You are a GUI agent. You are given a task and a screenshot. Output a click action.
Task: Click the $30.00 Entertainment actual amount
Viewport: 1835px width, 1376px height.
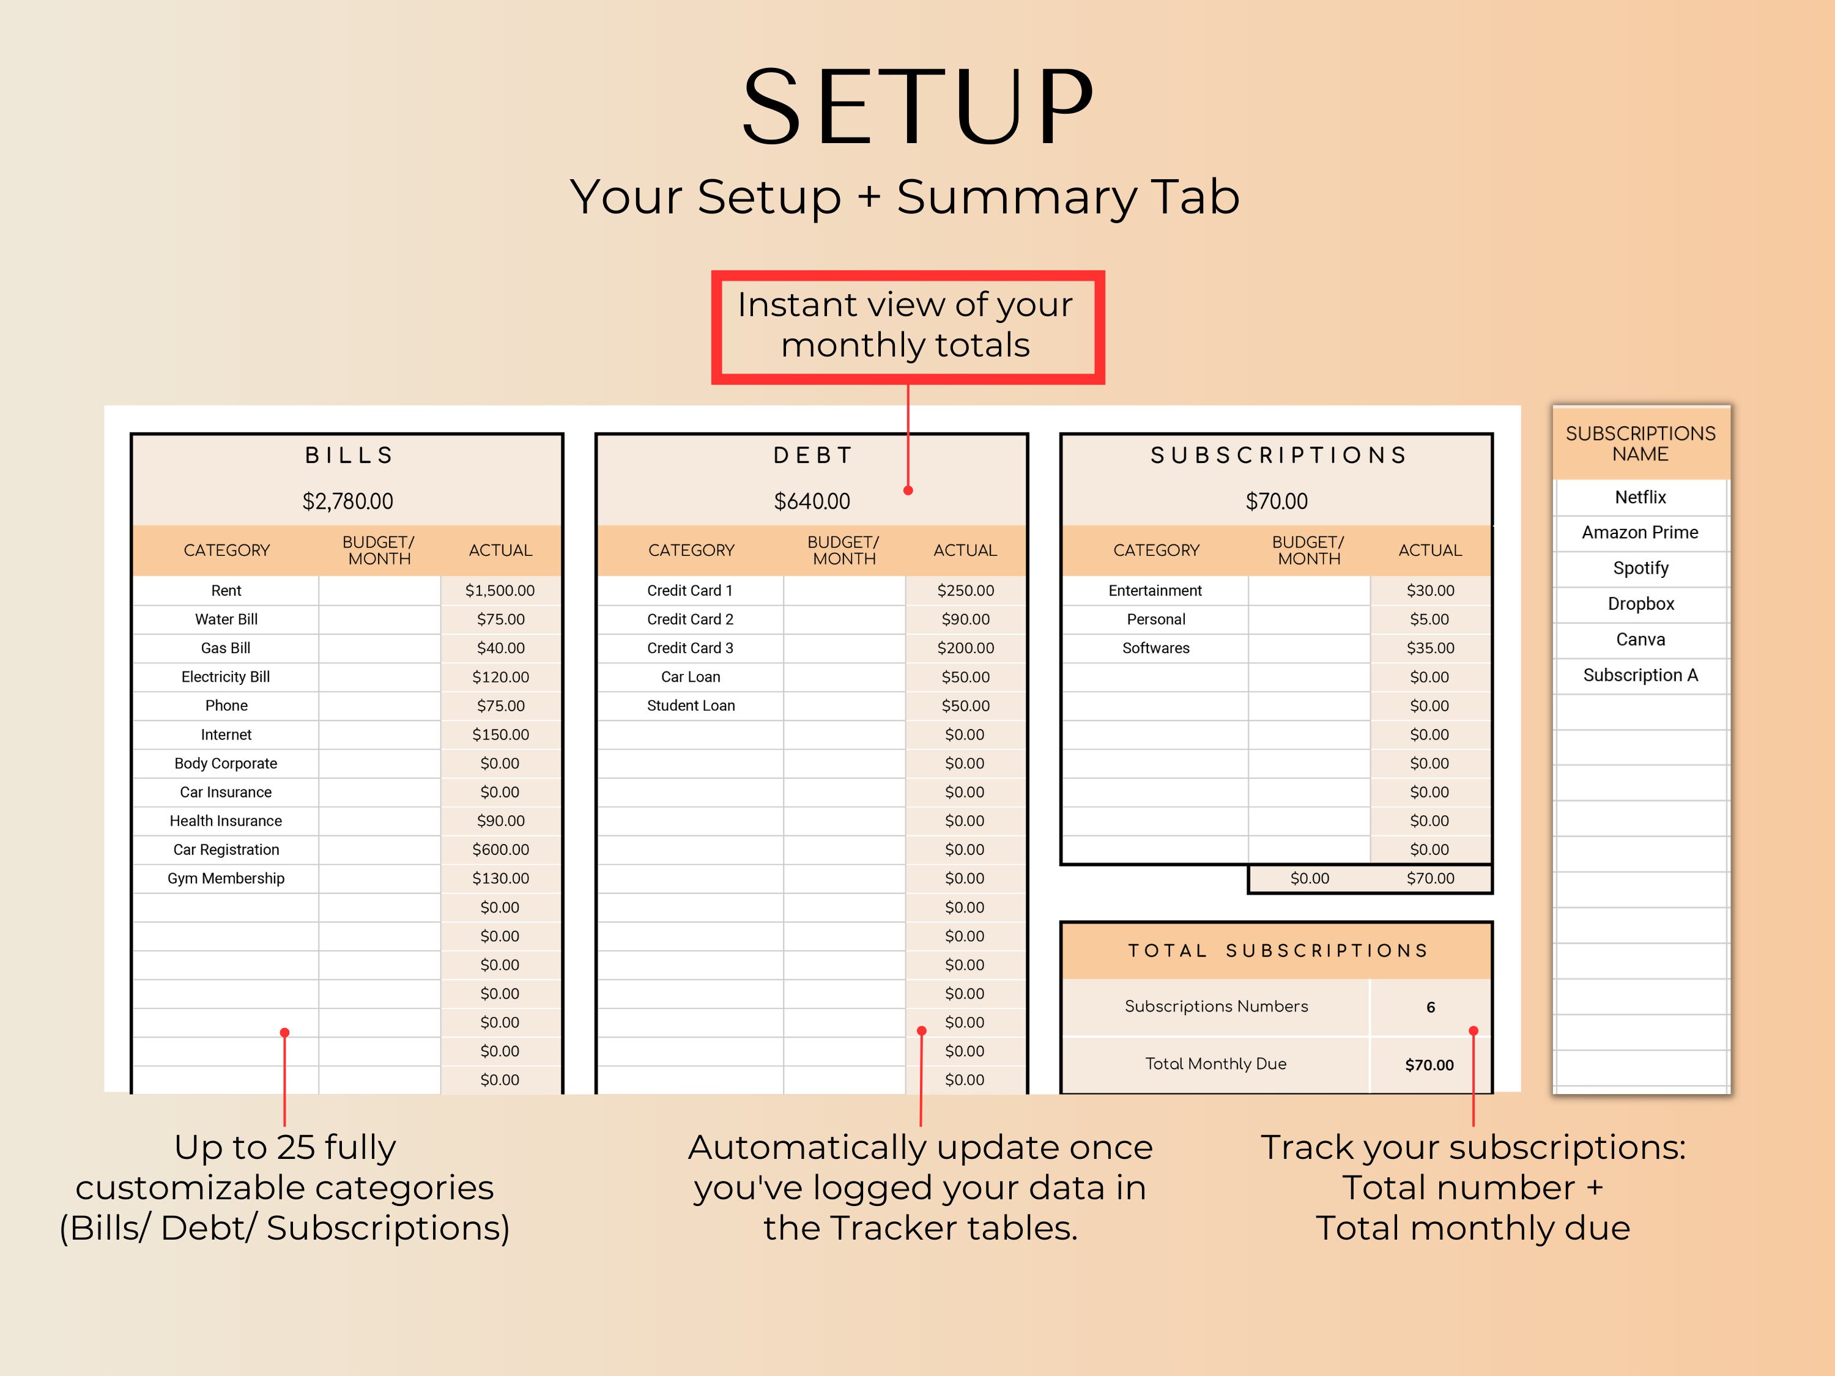[1430, 591]
